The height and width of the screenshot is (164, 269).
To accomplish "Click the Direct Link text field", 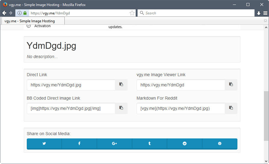I will pyautogui.click(x=71, y=85).
